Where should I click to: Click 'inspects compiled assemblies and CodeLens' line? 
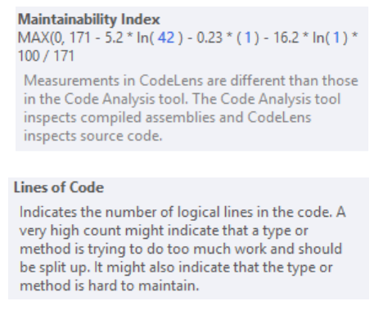click(168, 118)
